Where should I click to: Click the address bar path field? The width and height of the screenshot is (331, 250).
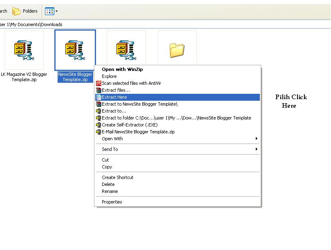(x=165, y=24)
